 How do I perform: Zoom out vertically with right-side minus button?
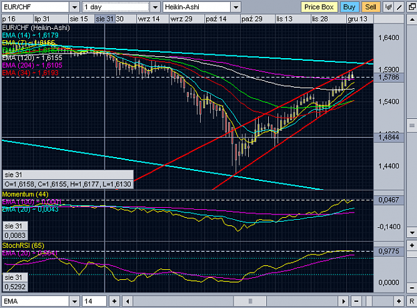412,288
